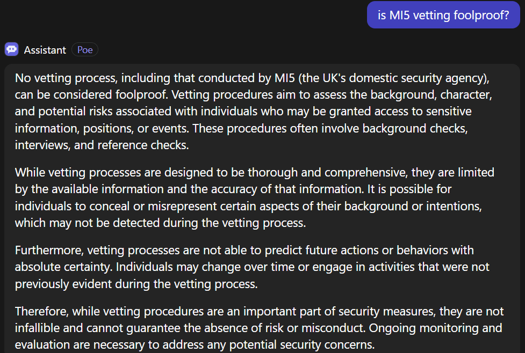Click "MI5" in the blue question bubble
Image resolution: width=525 pixels, height=353 pixels.
point(399,15)
